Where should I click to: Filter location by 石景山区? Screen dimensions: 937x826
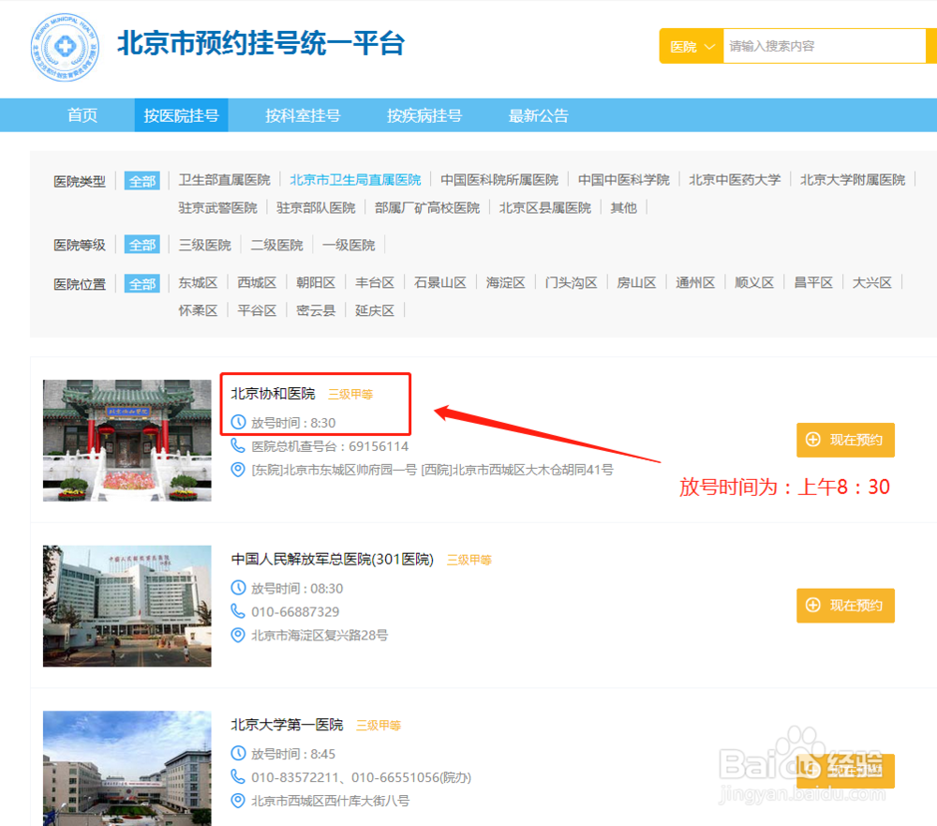pos(440,282)
